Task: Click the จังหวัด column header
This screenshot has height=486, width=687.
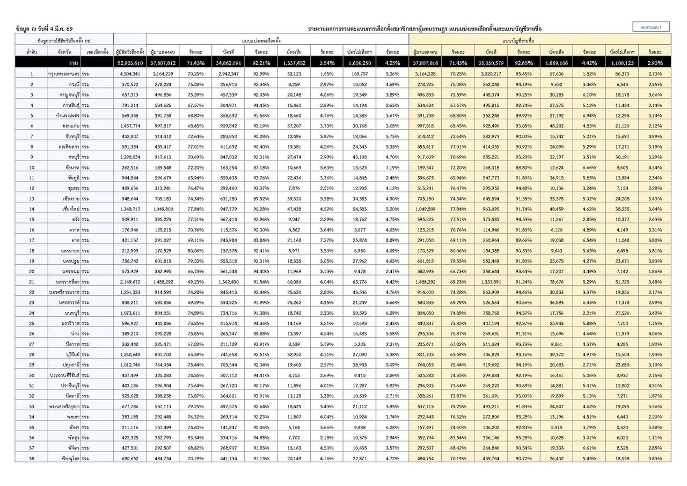Action: click(59, 52)
